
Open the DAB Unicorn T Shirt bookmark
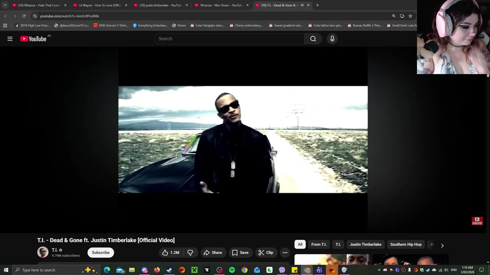point(111,26)
